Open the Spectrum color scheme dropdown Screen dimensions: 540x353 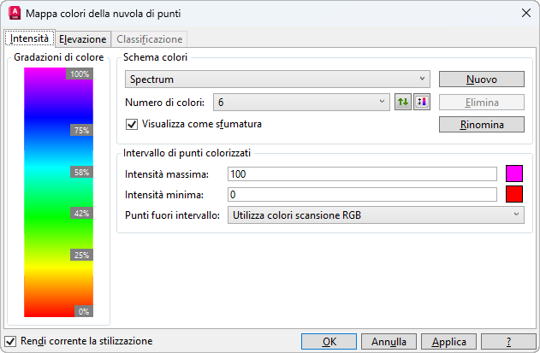point(277,79)
